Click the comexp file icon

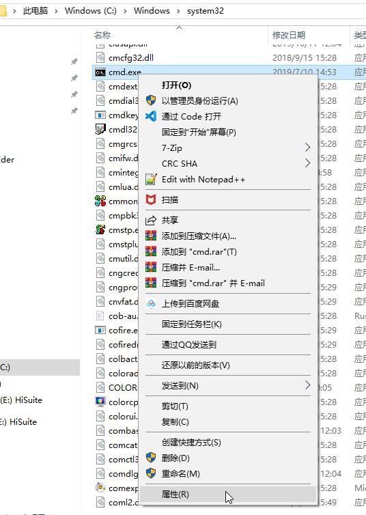coord(100,488)
